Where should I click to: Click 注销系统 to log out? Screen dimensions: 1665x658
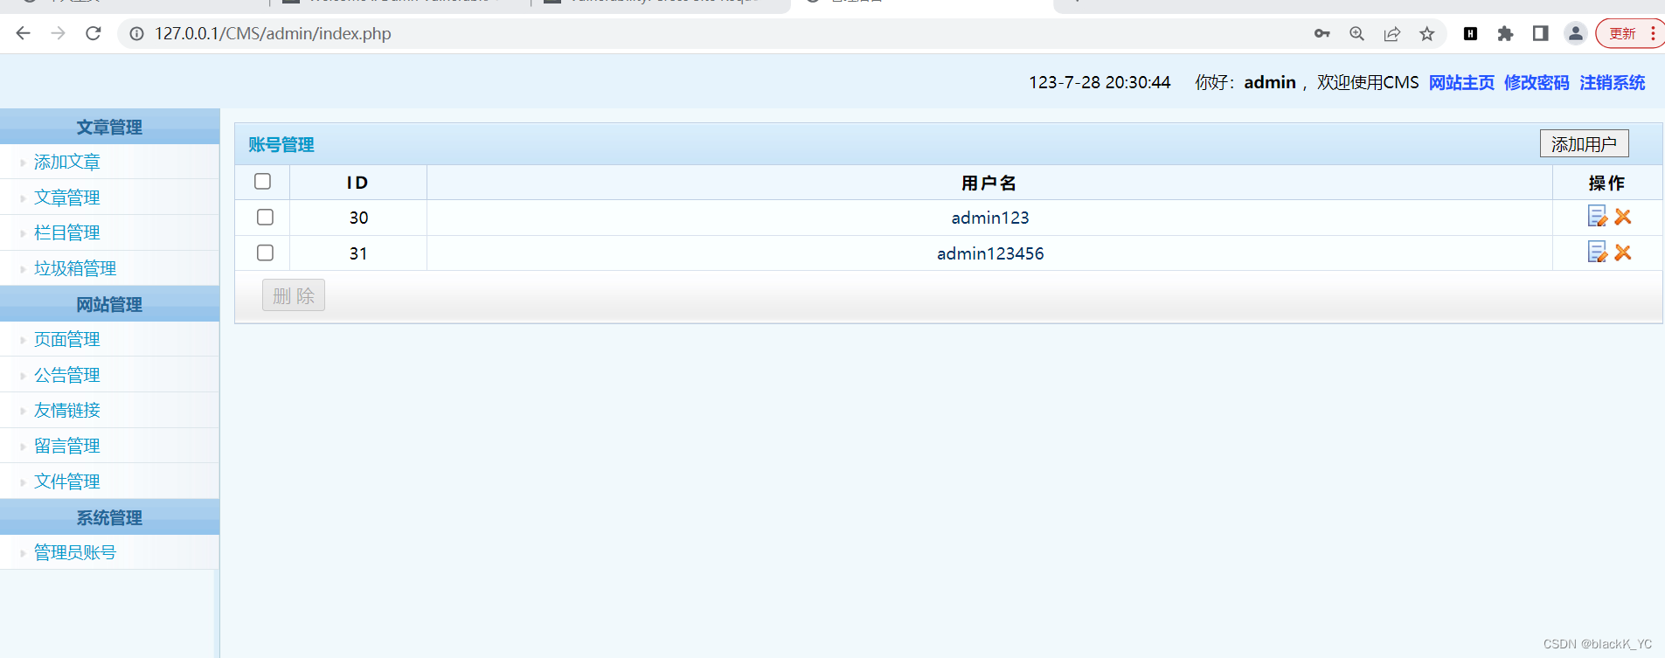[x=1613, y=82]
